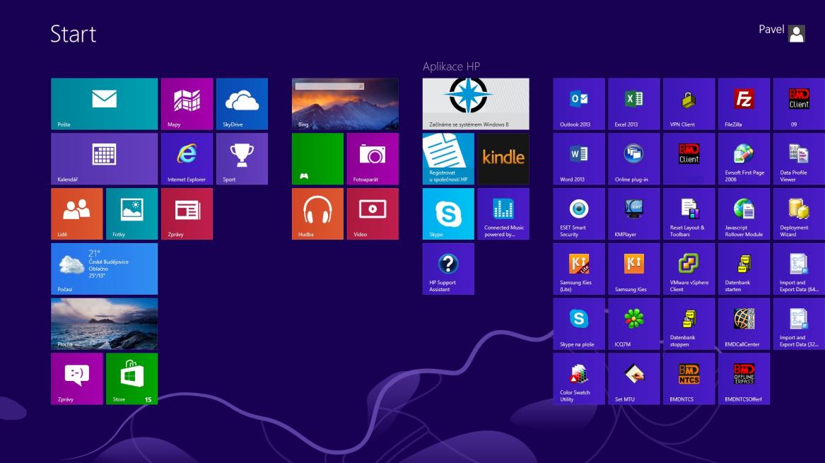The image size is (825, 463).
Task: Launch BMDNTCS tile
Action: coord(689,379)
